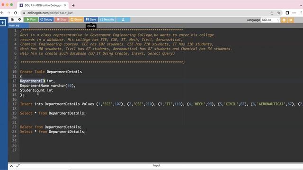
Task: Click the orange info icon
Action: (284, 20)
